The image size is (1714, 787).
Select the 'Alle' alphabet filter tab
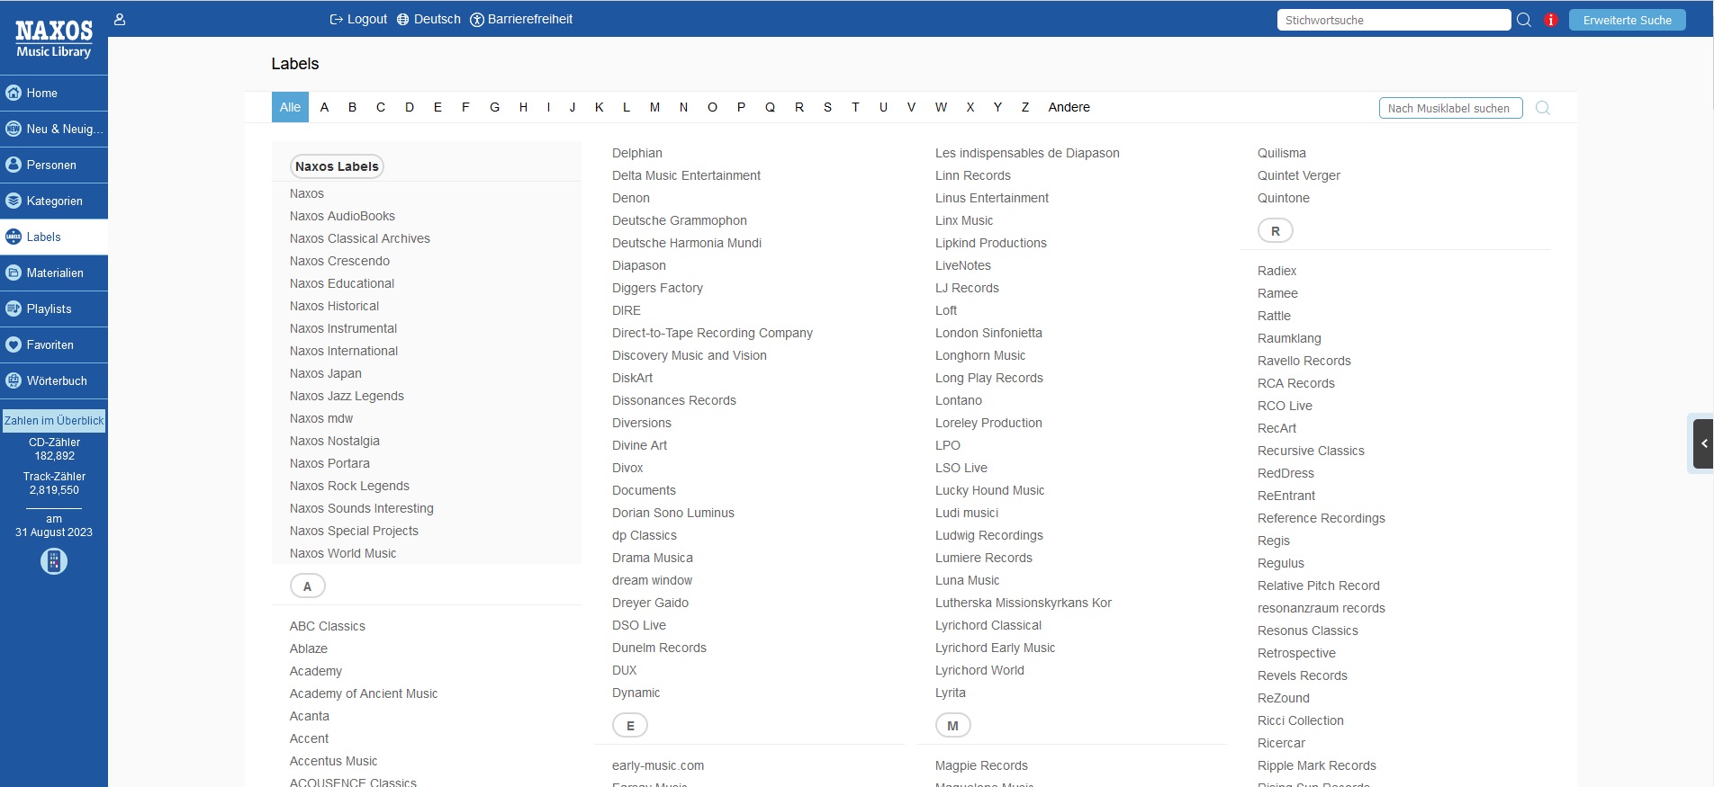pos(290,107)
